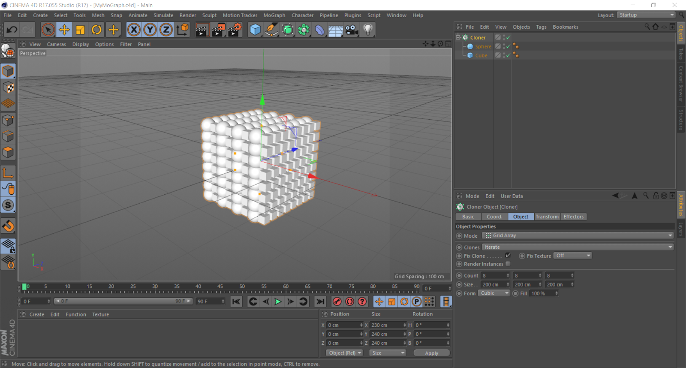Open the MoGraph menu
The width and height of the screenshot is (686, 368).
(x=274, y=15)
